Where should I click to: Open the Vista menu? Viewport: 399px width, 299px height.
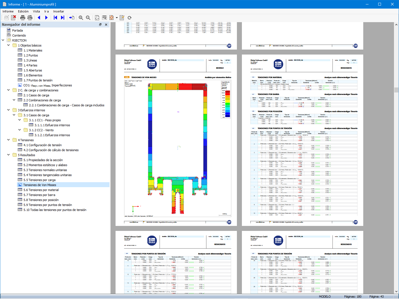tap(36, 11)
